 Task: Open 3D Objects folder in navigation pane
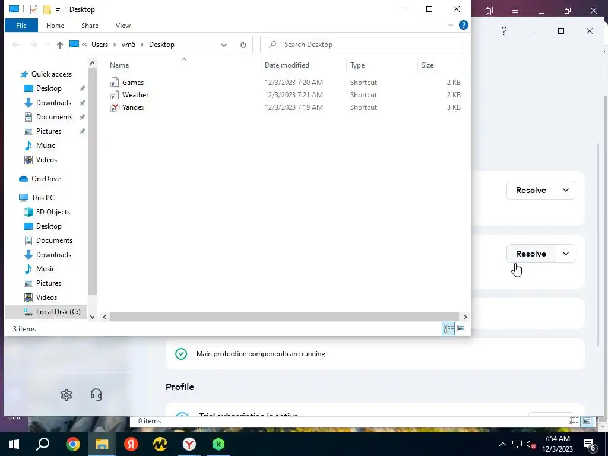[x=53, y=212]
